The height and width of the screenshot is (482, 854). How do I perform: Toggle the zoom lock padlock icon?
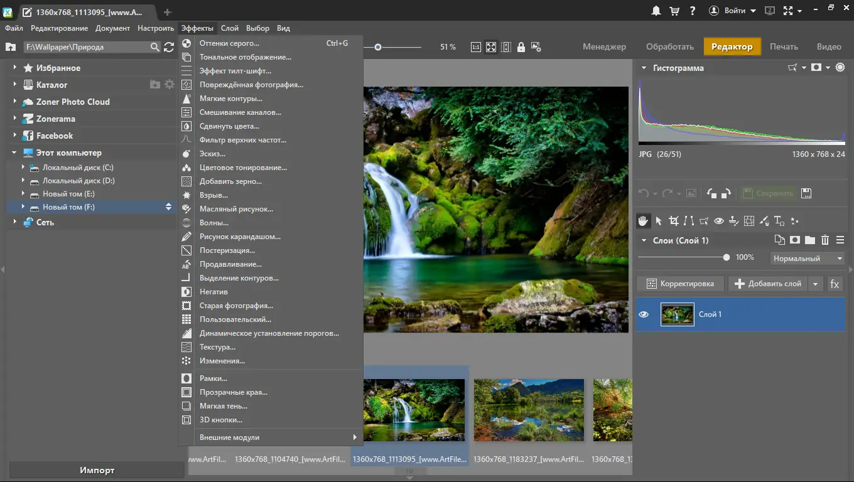click(521, 47)
